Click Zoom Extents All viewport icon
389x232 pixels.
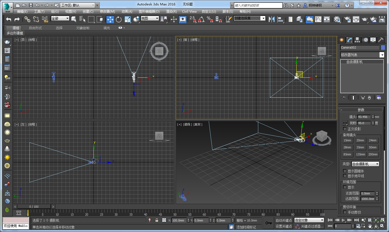[382, 220]
